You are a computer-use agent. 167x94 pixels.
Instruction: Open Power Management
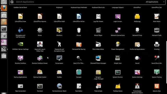(118, 44)
